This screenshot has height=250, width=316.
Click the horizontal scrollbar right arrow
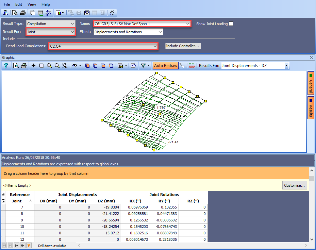point(306,245)
